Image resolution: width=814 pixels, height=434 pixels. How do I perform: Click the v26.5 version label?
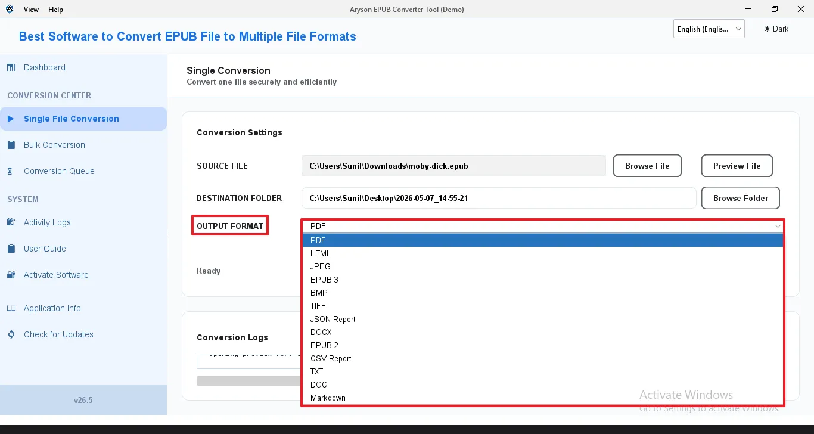(83, 400)
